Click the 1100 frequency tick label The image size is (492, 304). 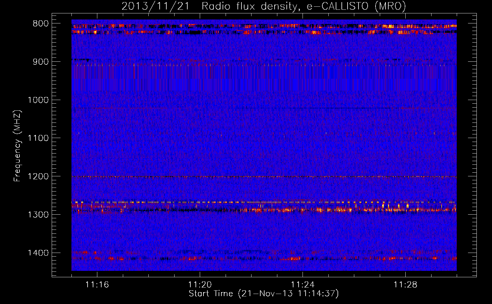(38, 138)
